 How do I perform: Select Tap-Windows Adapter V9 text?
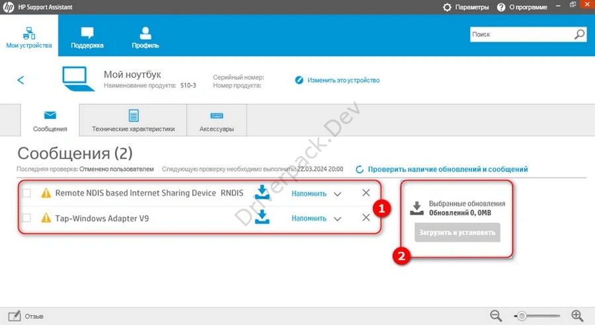coord(102,219)
